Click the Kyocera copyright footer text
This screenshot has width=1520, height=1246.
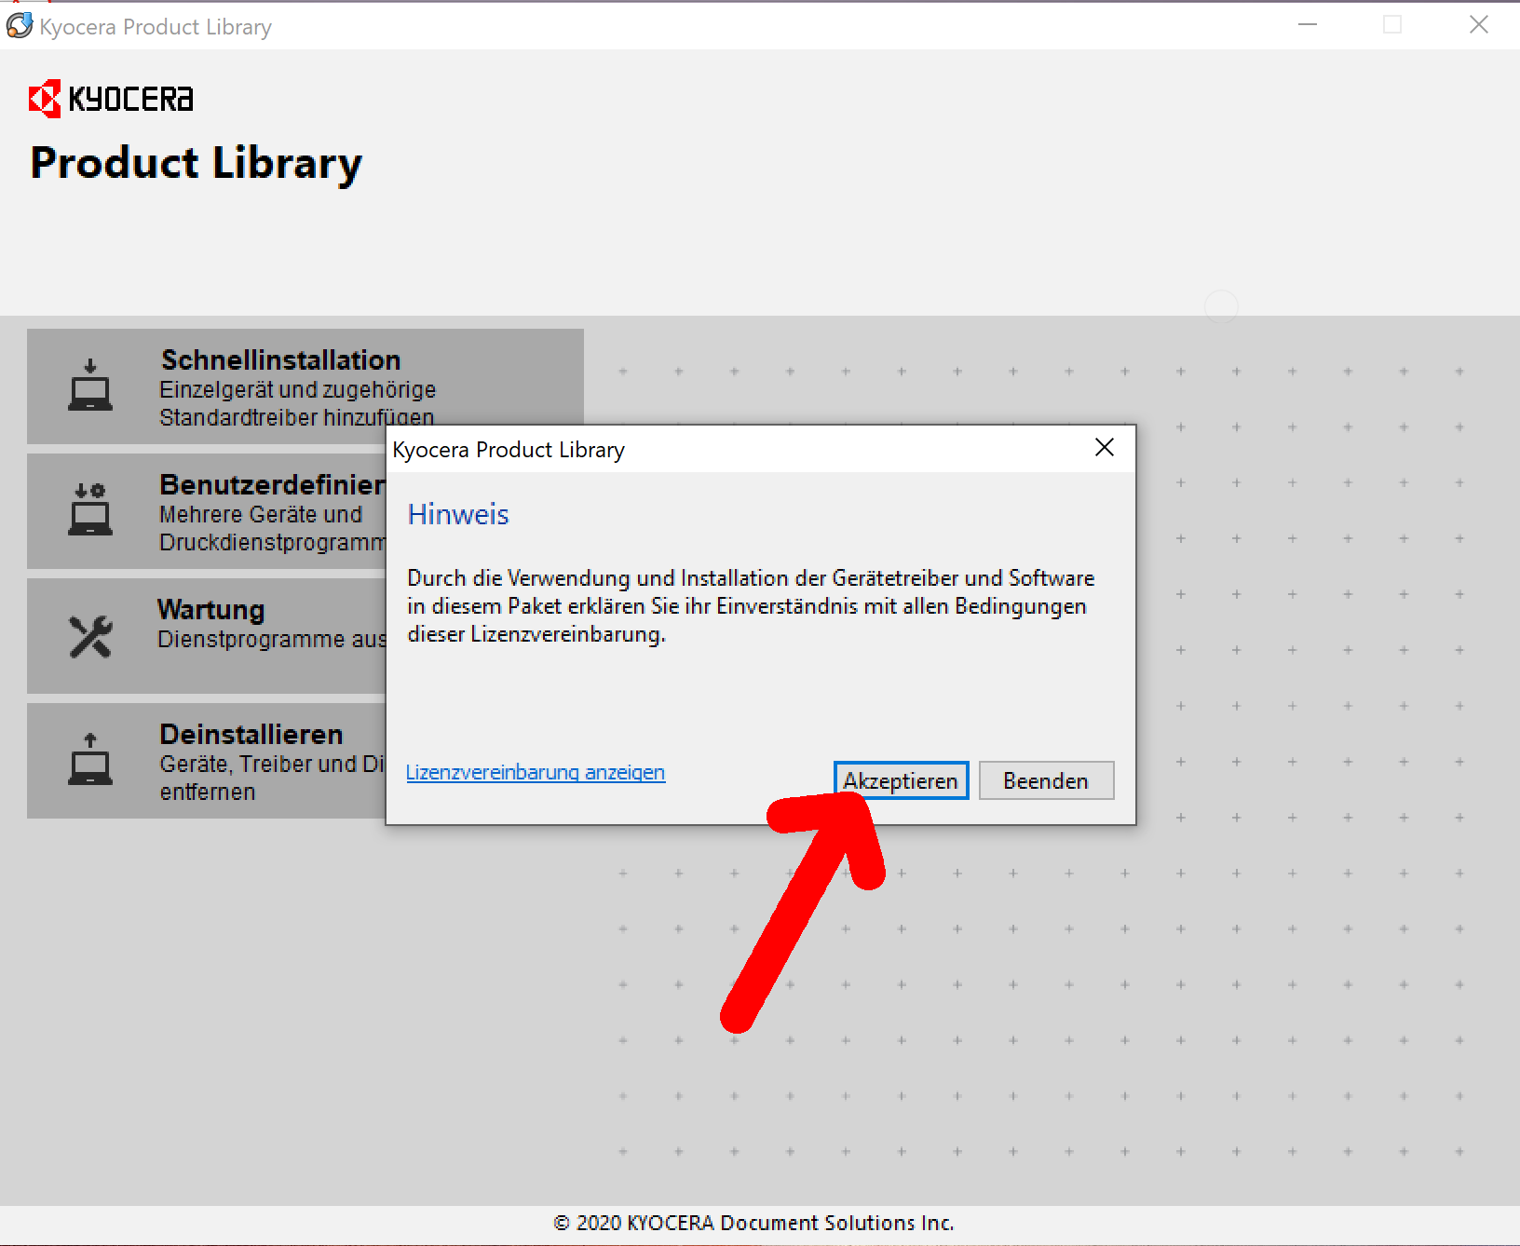pyautogui.click(x=753, y=1223)
